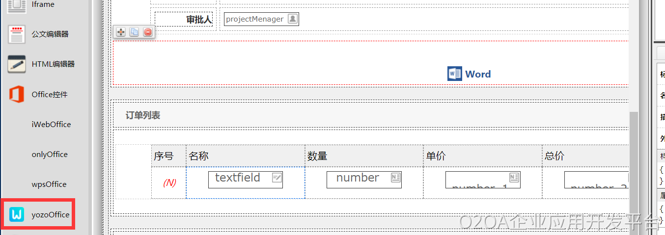Click the person icon in projectMenager
Viewport: 665px width, 235px height.
pos(292,19)
